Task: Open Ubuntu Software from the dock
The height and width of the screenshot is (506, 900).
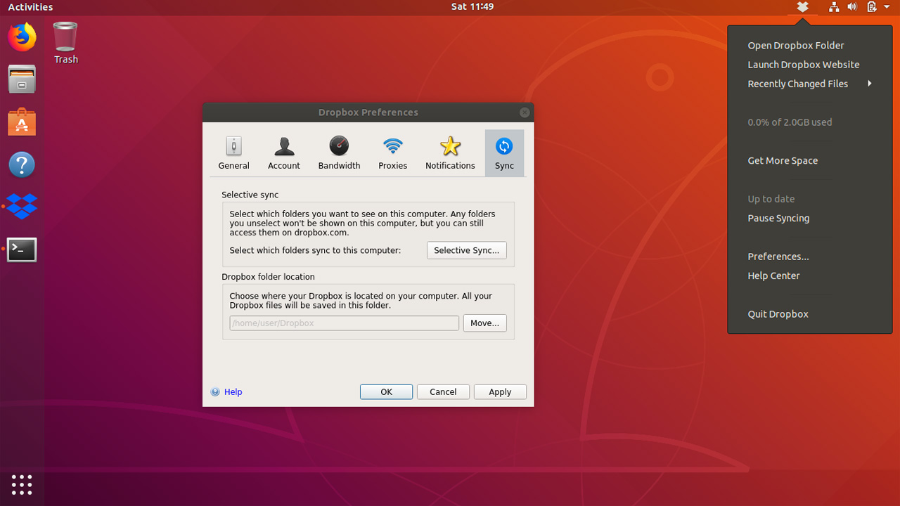Action: point(22,122)
